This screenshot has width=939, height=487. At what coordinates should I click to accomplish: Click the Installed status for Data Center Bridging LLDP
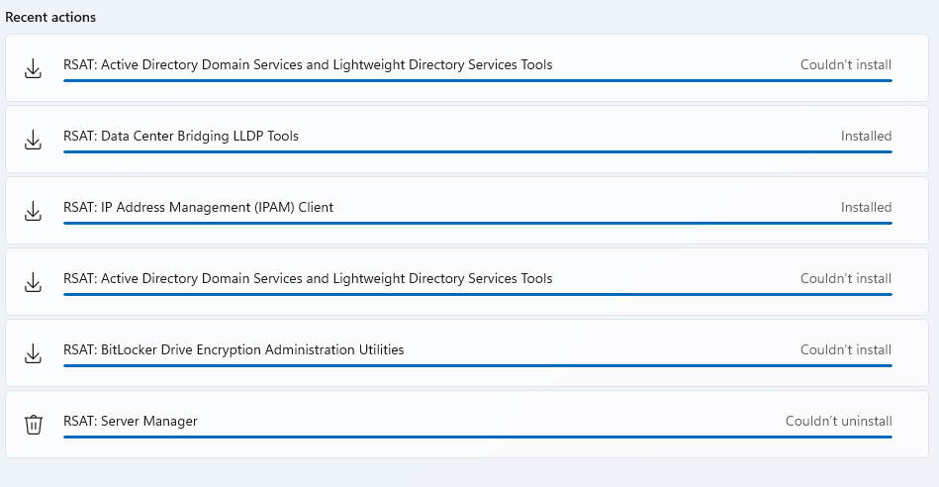tap(866, 136)
